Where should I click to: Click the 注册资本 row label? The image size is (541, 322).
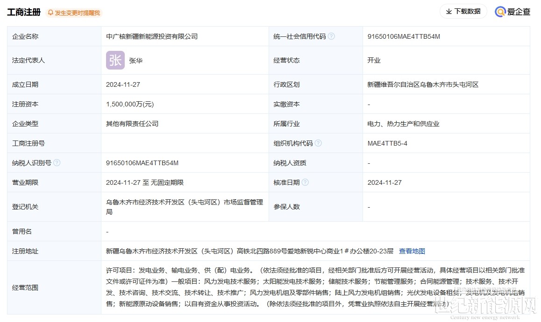tap(25, 104)
